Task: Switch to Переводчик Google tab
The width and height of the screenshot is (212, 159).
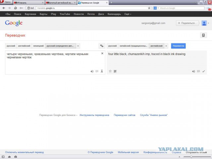Action: click(93, 3)
